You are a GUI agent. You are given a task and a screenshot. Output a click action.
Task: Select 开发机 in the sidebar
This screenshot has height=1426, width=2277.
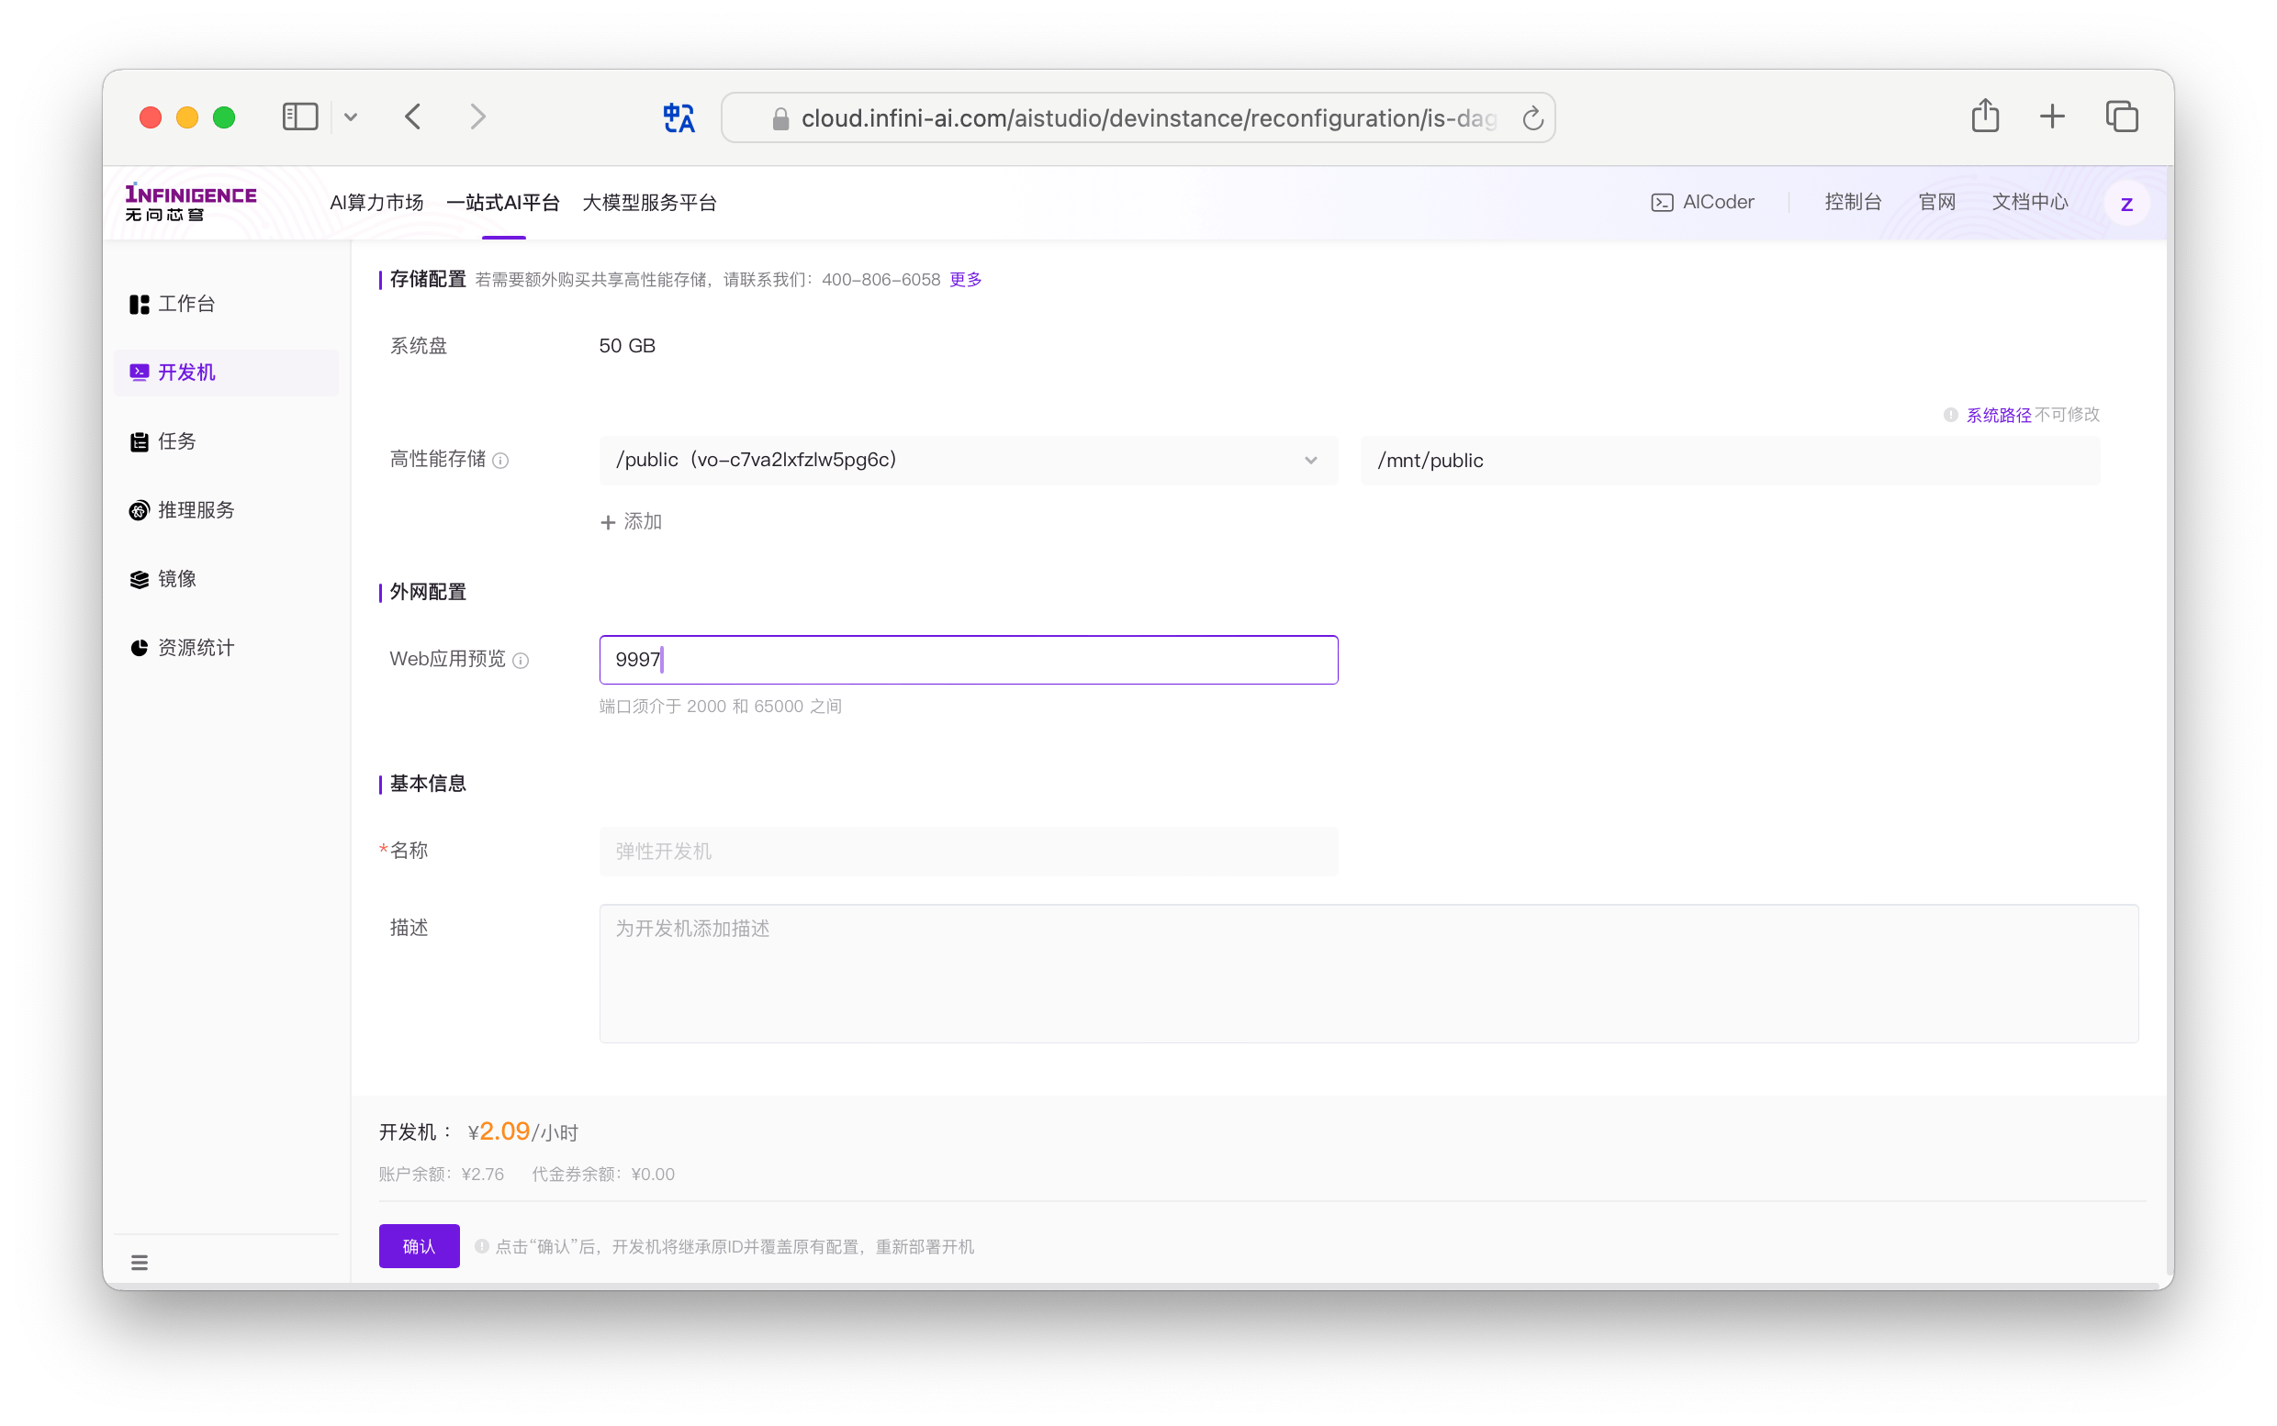[x=226, y=373]
